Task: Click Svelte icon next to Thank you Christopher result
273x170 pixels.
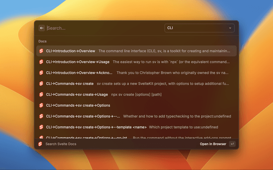Action: (x=41, y=73)
